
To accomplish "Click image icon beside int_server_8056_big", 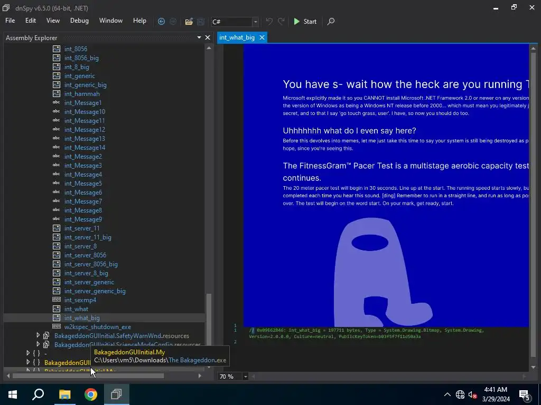I will point(56,264).
